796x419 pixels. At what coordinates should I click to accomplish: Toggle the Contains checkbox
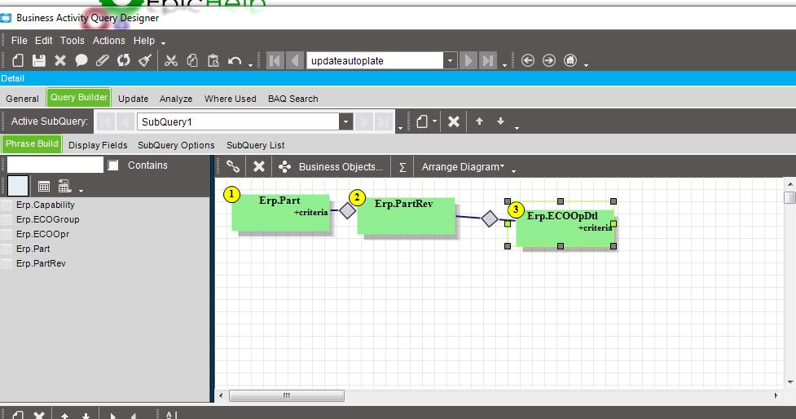coord(113,165)
